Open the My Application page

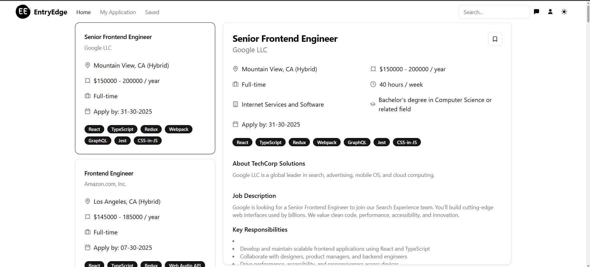tap(118, 12)
